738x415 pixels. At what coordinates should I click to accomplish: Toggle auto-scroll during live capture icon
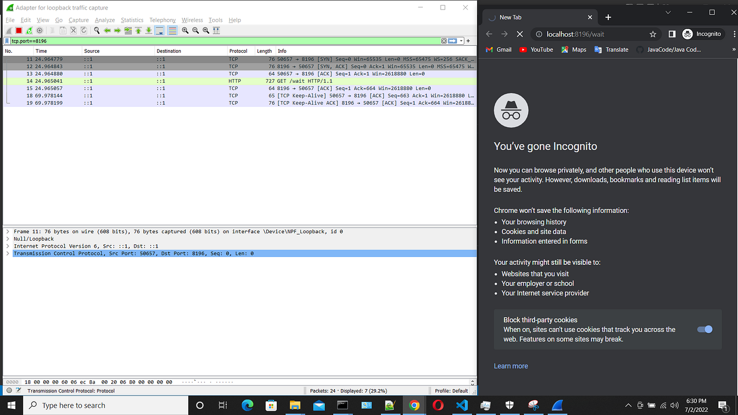[160, 30]
